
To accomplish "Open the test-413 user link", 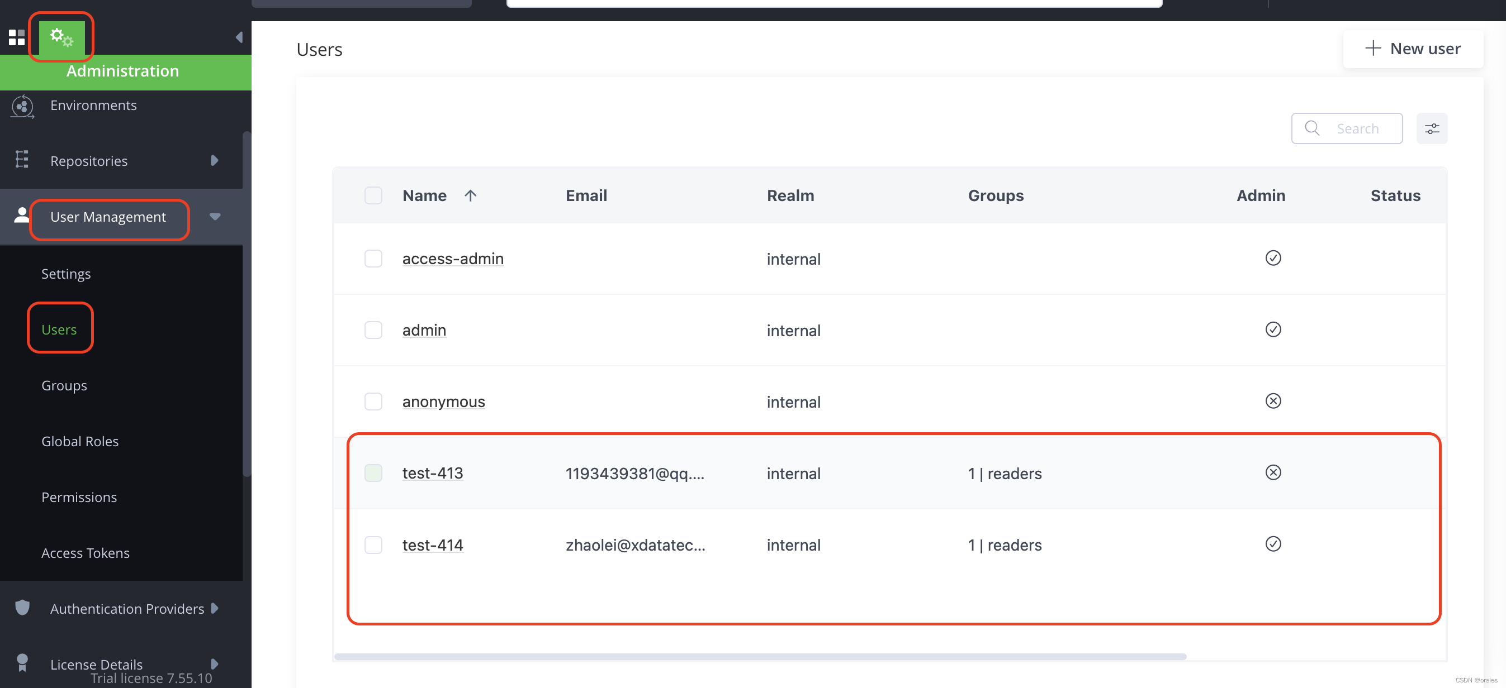I will [x=432, y=473].
